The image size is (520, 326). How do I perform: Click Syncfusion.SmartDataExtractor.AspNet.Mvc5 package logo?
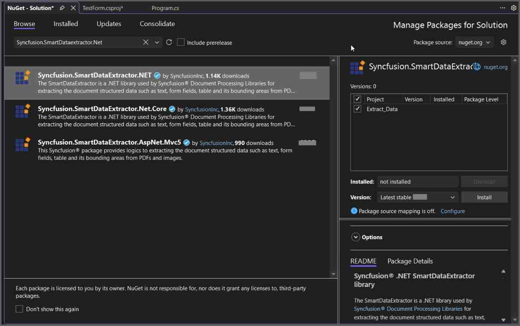(x=23, y=144)
